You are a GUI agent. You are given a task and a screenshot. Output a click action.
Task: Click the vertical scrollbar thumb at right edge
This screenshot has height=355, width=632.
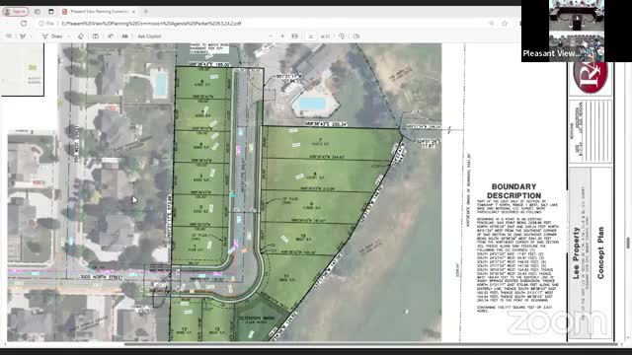coord(628,243)
